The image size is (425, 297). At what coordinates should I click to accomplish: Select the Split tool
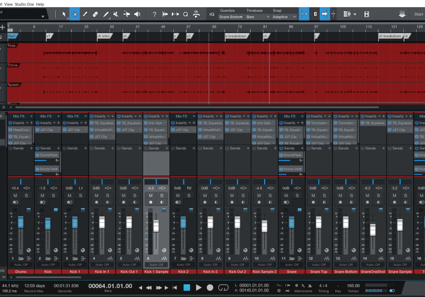tap(85, 14)
